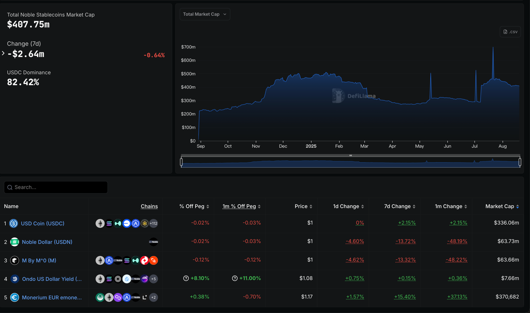Download chart data with .csv button

click(510, 32)
